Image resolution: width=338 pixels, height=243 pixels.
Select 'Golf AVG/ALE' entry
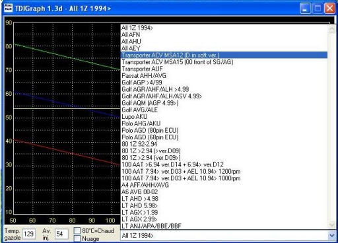224,110
